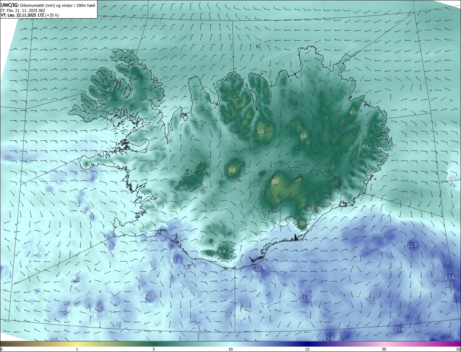Screen dimensions: 461x352
Task: Click the 4.9 value near the south coast
Action: [221, 252]
